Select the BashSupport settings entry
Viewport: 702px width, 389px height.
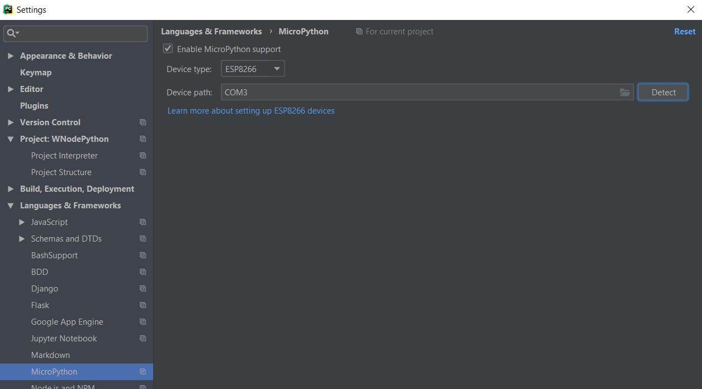(54, 255)
